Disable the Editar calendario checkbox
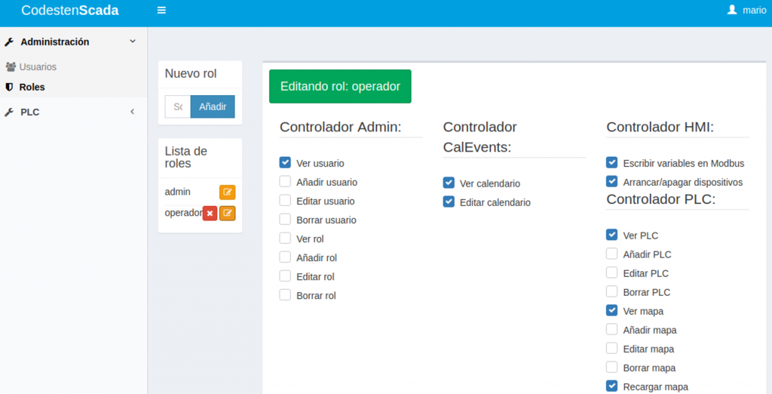The width and height of the screenshot is (772, 394). [449, 202]
